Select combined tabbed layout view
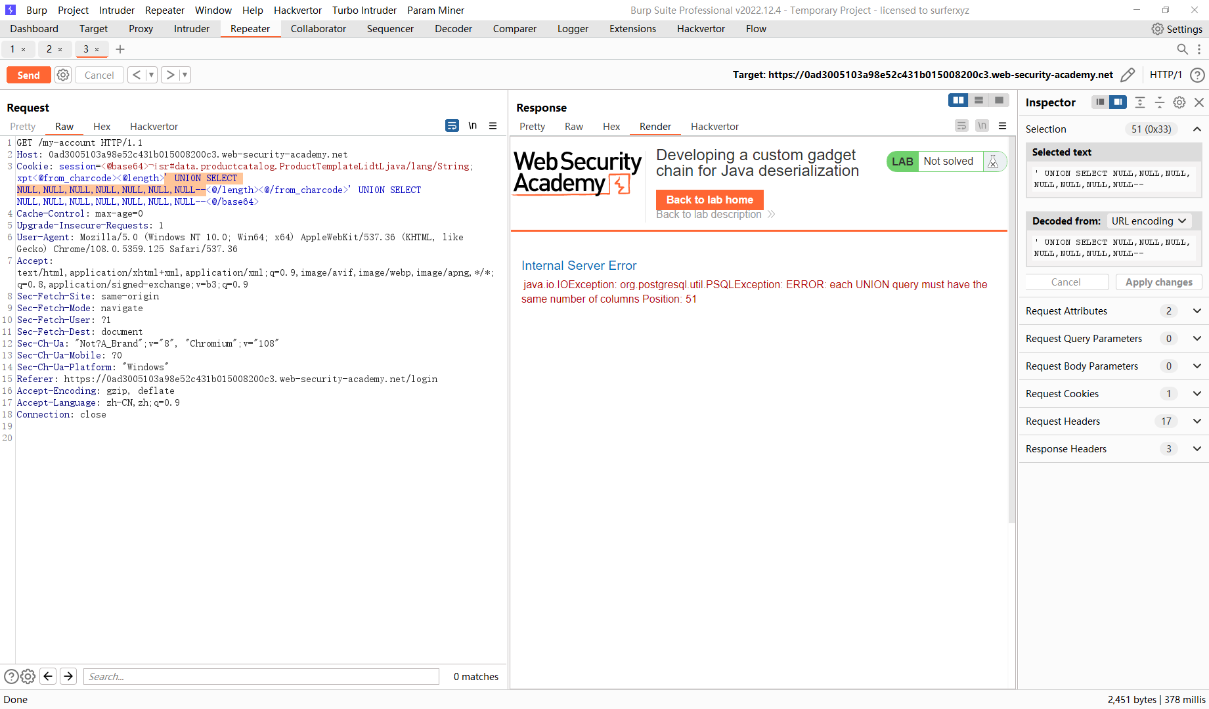 click(999, 100)
